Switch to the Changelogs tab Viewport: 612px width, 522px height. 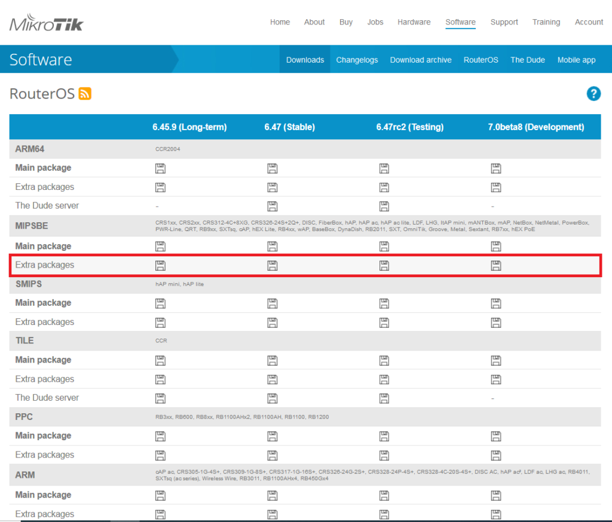[x=357, y=60]
